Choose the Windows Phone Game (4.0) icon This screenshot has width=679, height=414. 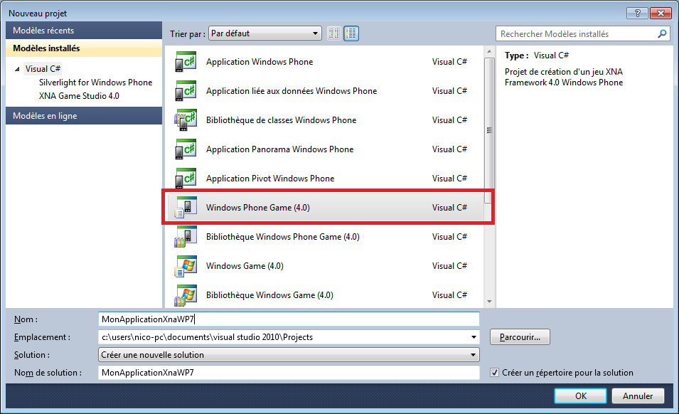(185, 208)
